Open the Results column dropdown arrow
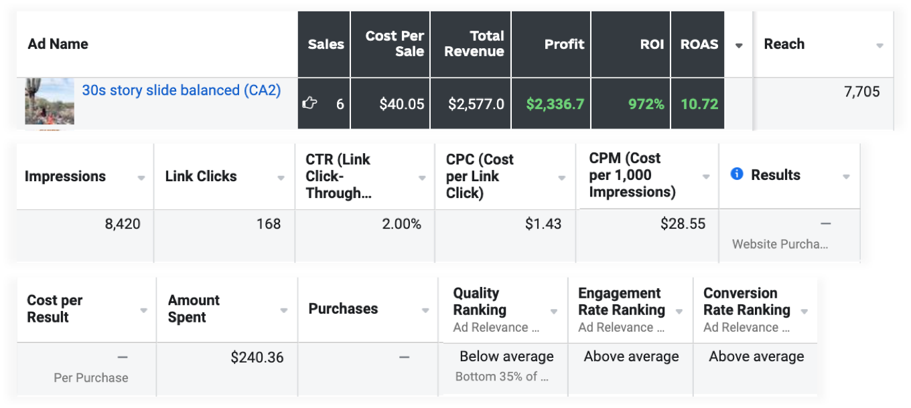 click(846, 177)
